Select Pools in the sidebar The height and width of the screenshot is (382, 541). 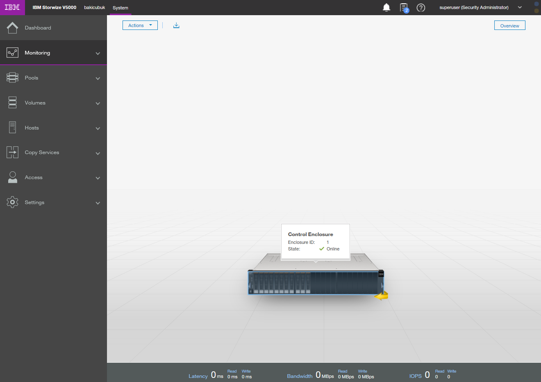point(53,77)
